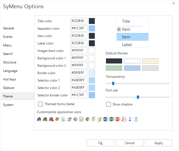
Task: Select the Theme options page
Action: click(x=18, y=96)
